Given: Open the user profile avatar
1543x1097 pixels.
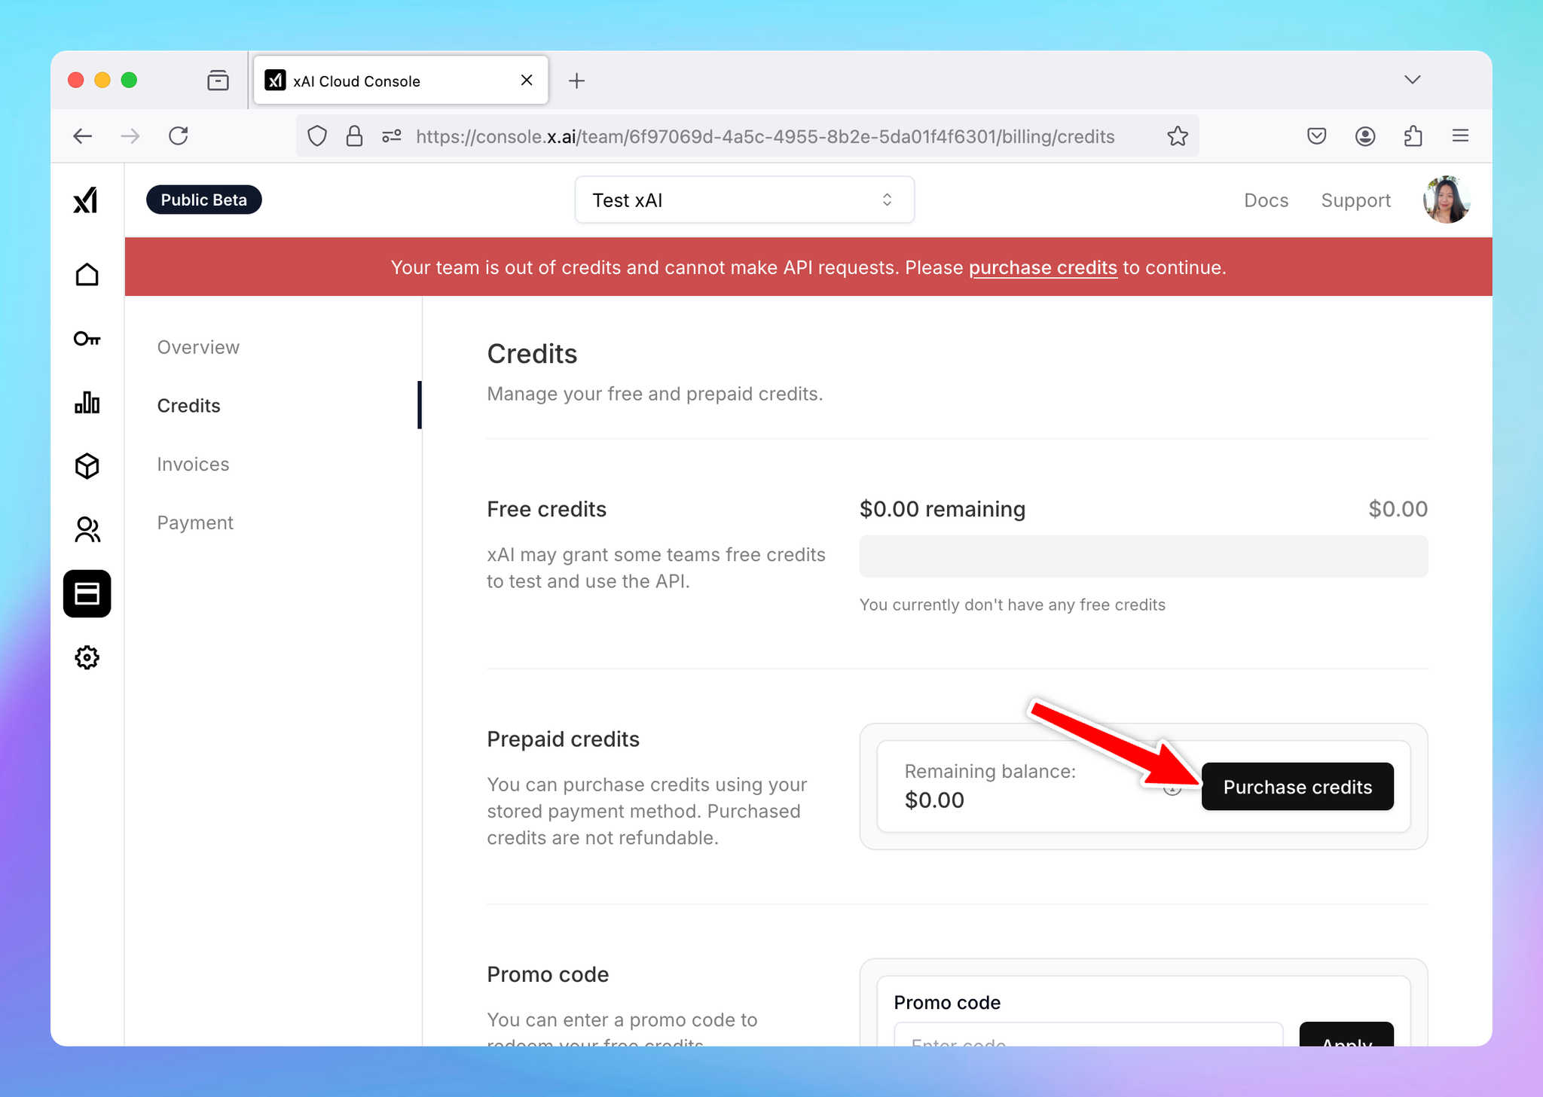Looking at the screenshot, I should point(1447,200).
